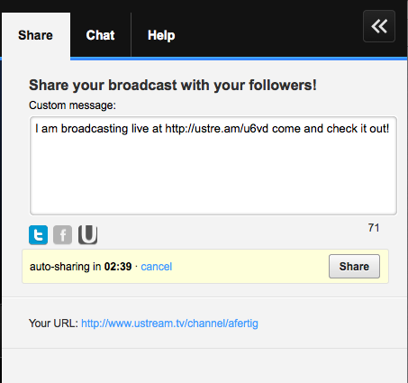
Task: Switch to the Chat tab
Action: pyautogui.click(x=100, y=35)
